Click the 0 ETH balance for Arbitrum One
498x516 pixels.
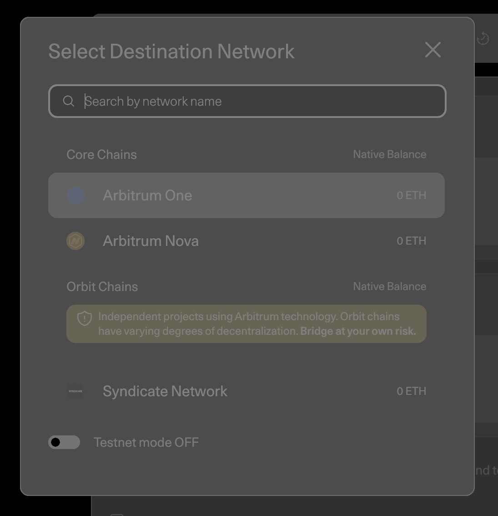click(411, 195)
